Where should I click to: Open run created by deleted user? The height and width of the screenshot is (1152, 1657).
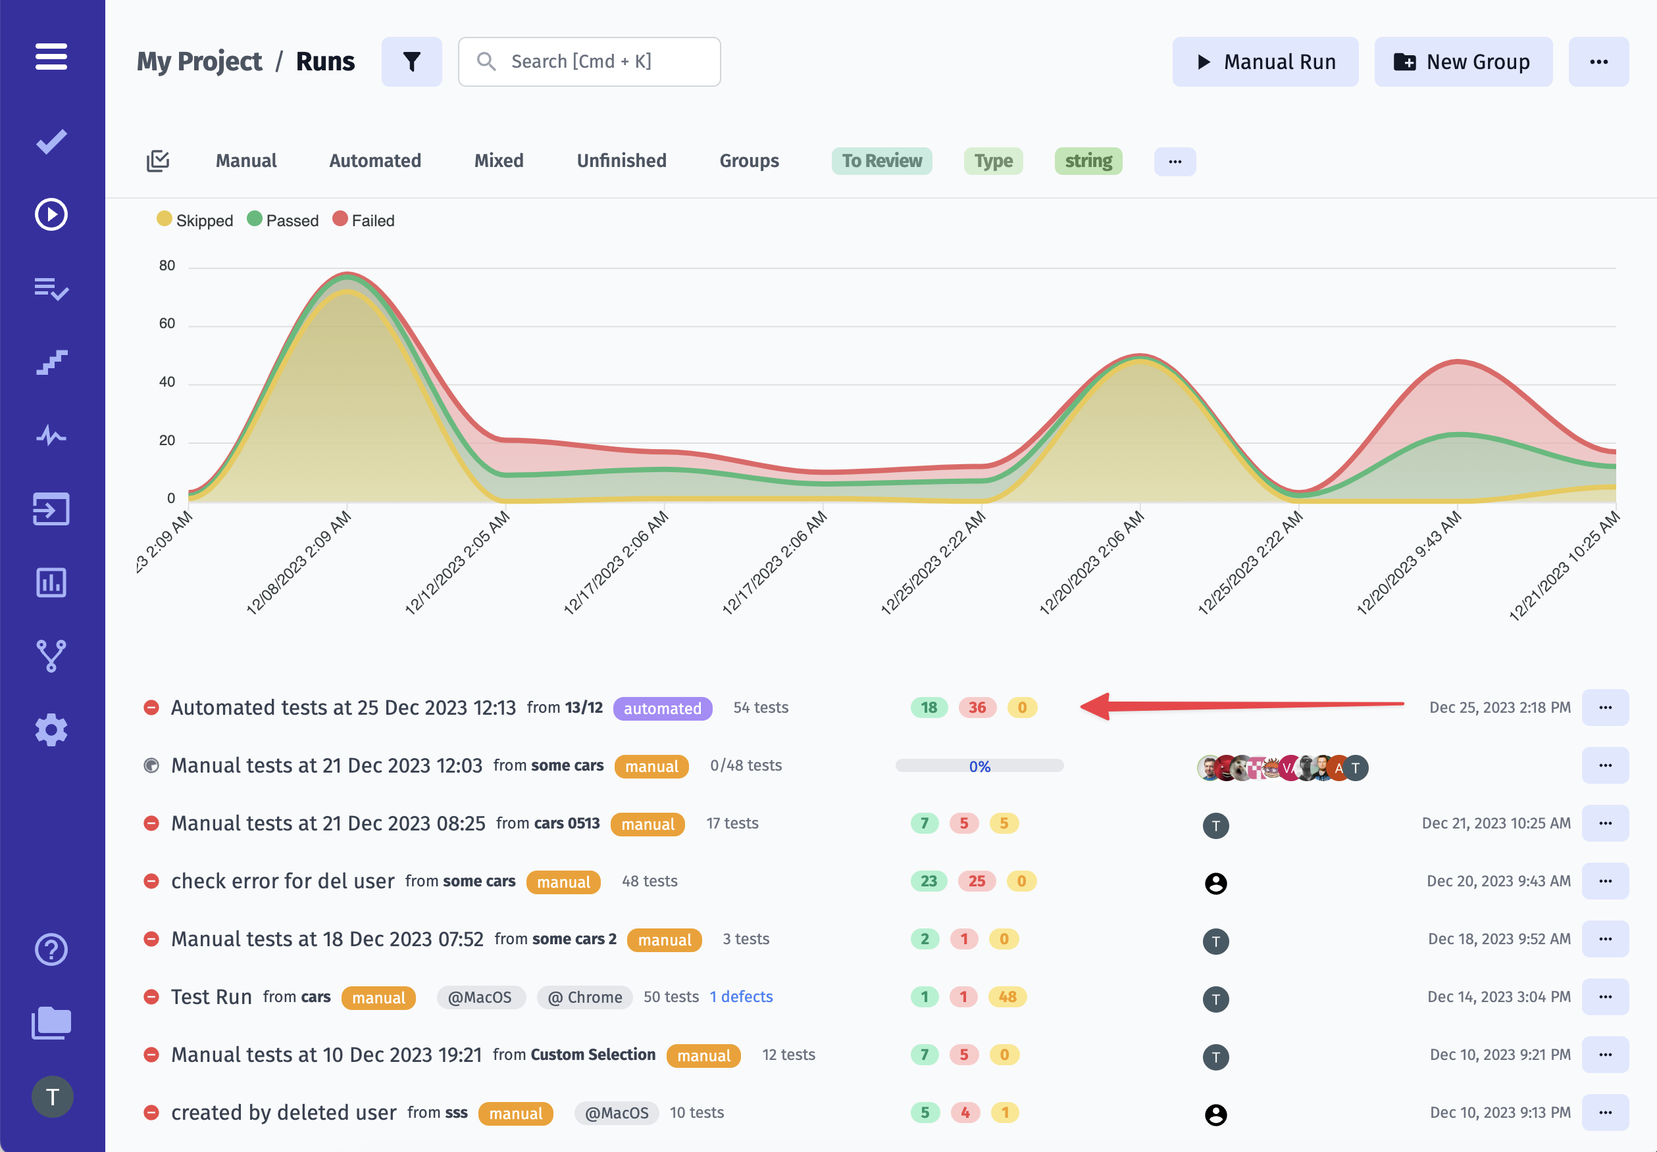(284, 1113)
